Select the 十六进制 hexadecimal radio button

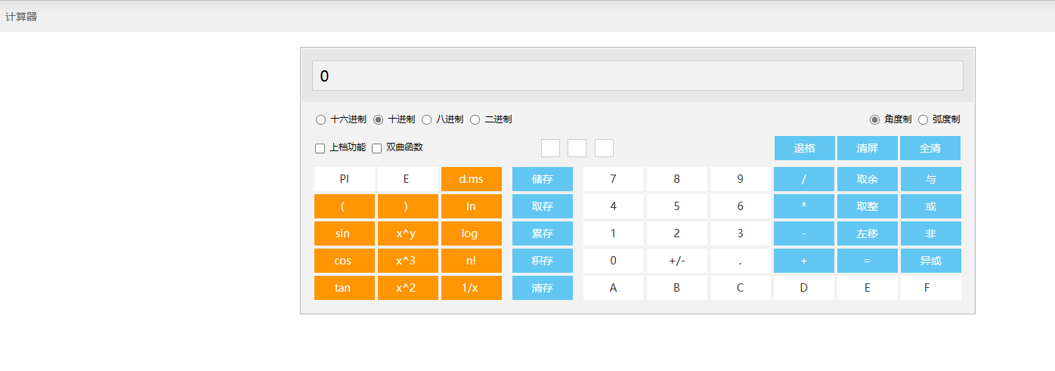tap(321, 119)
